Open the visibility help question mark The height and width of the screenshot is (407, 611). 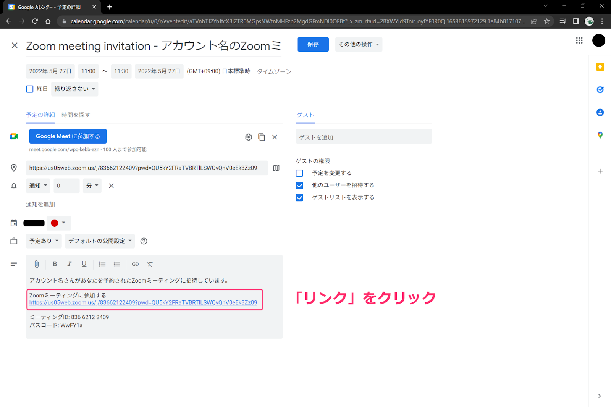click(144, 241)
